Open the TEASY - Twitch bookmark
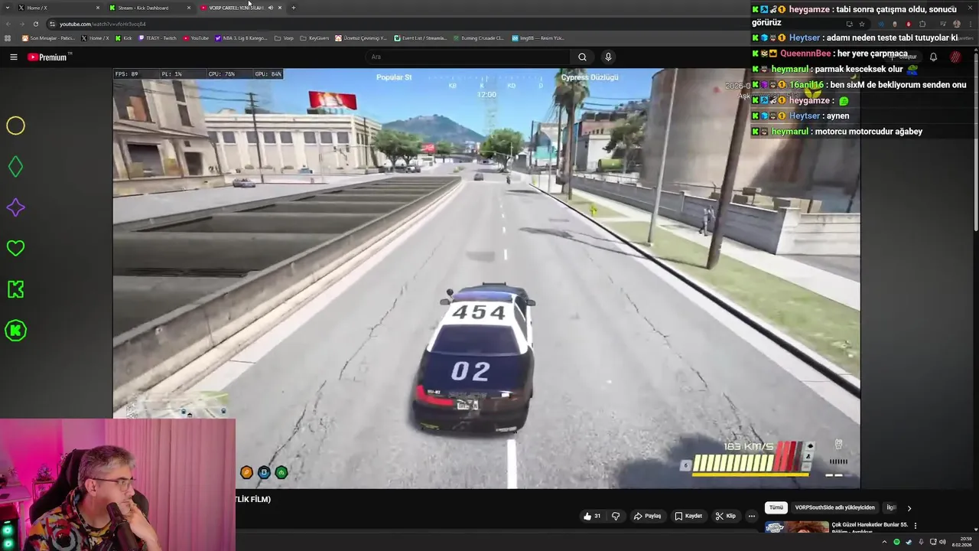Image resolution: width=979 pixels, height=551 pixels. point(158,37)
